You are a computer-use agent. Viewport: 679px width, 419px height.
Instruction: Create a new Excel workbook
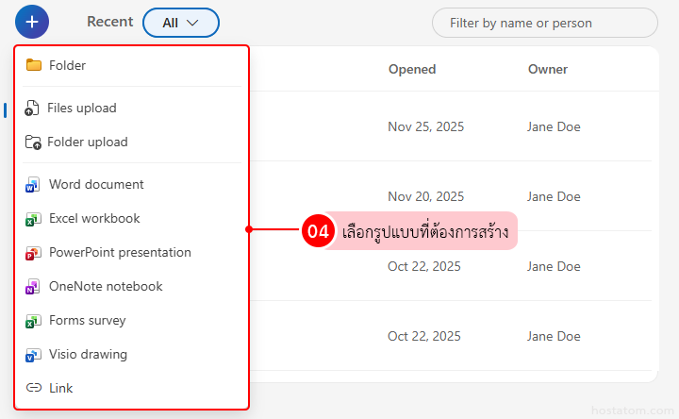click(132, 218)
